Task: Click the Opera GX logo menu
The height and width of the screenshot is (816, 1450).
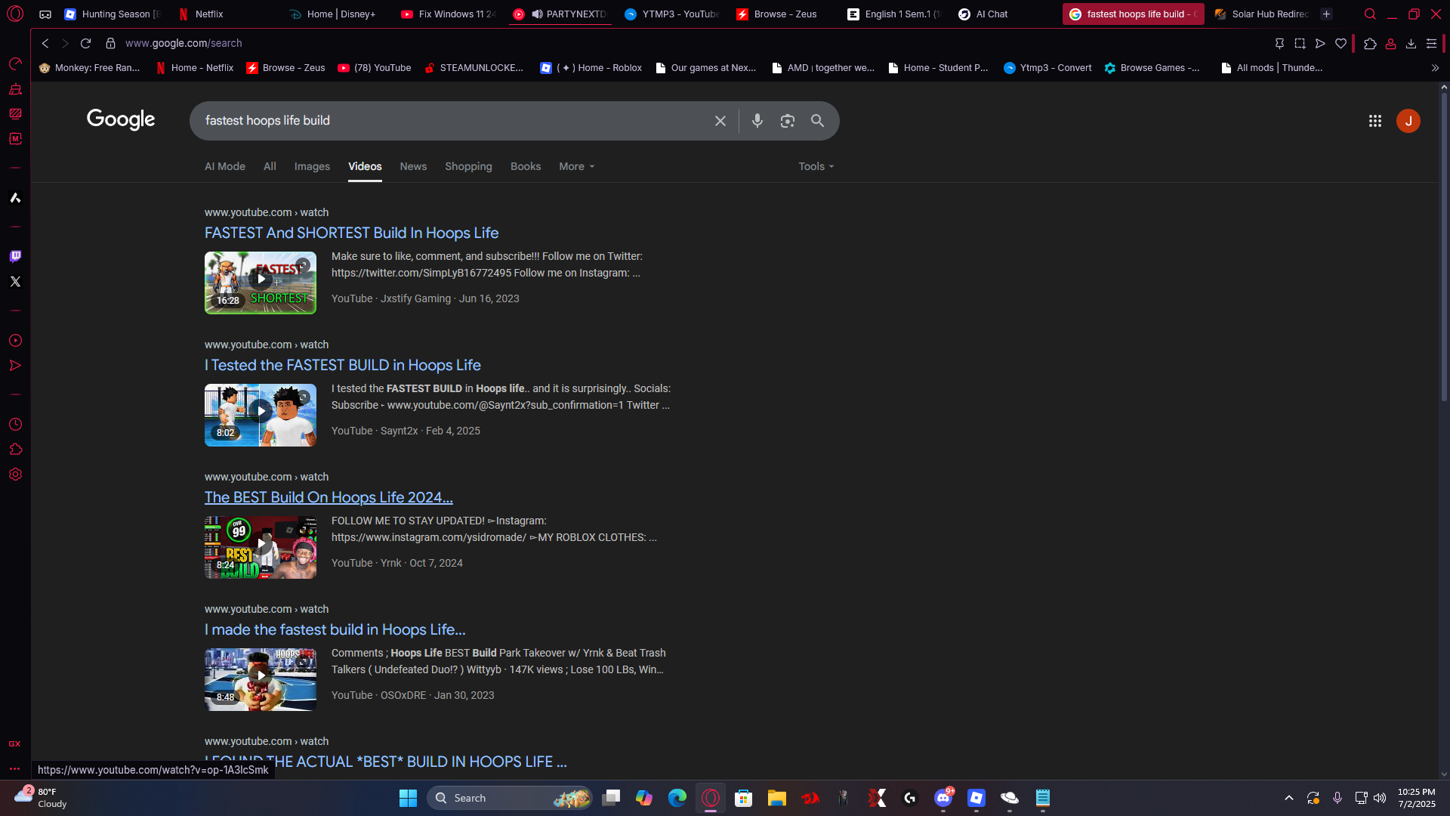Action: coord(15,14)
